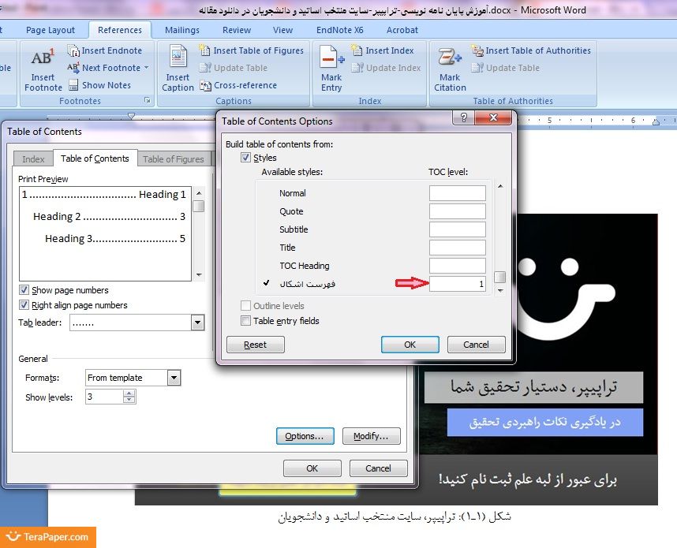Switch to the Mailings ribbon tab
Image resolution: width=677 pixels, height=548 pixels.
pos(182,30)
